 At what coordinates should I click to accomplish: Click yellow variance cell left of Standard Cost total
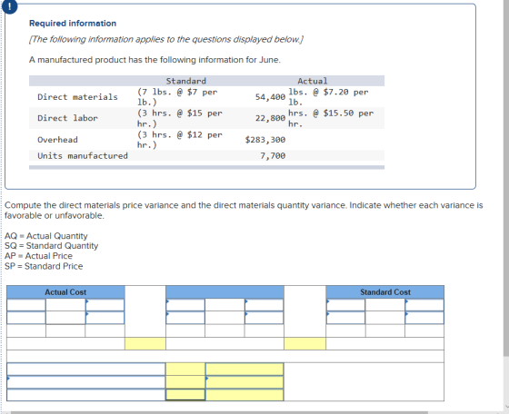pos(304,344)
